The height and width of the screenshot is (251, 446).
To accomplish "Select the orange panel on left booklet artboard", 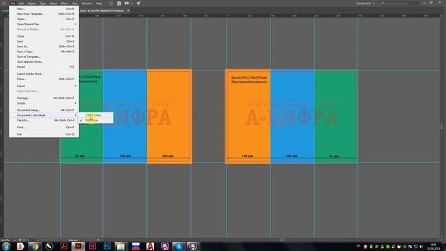I will click(x=169, y=116).
